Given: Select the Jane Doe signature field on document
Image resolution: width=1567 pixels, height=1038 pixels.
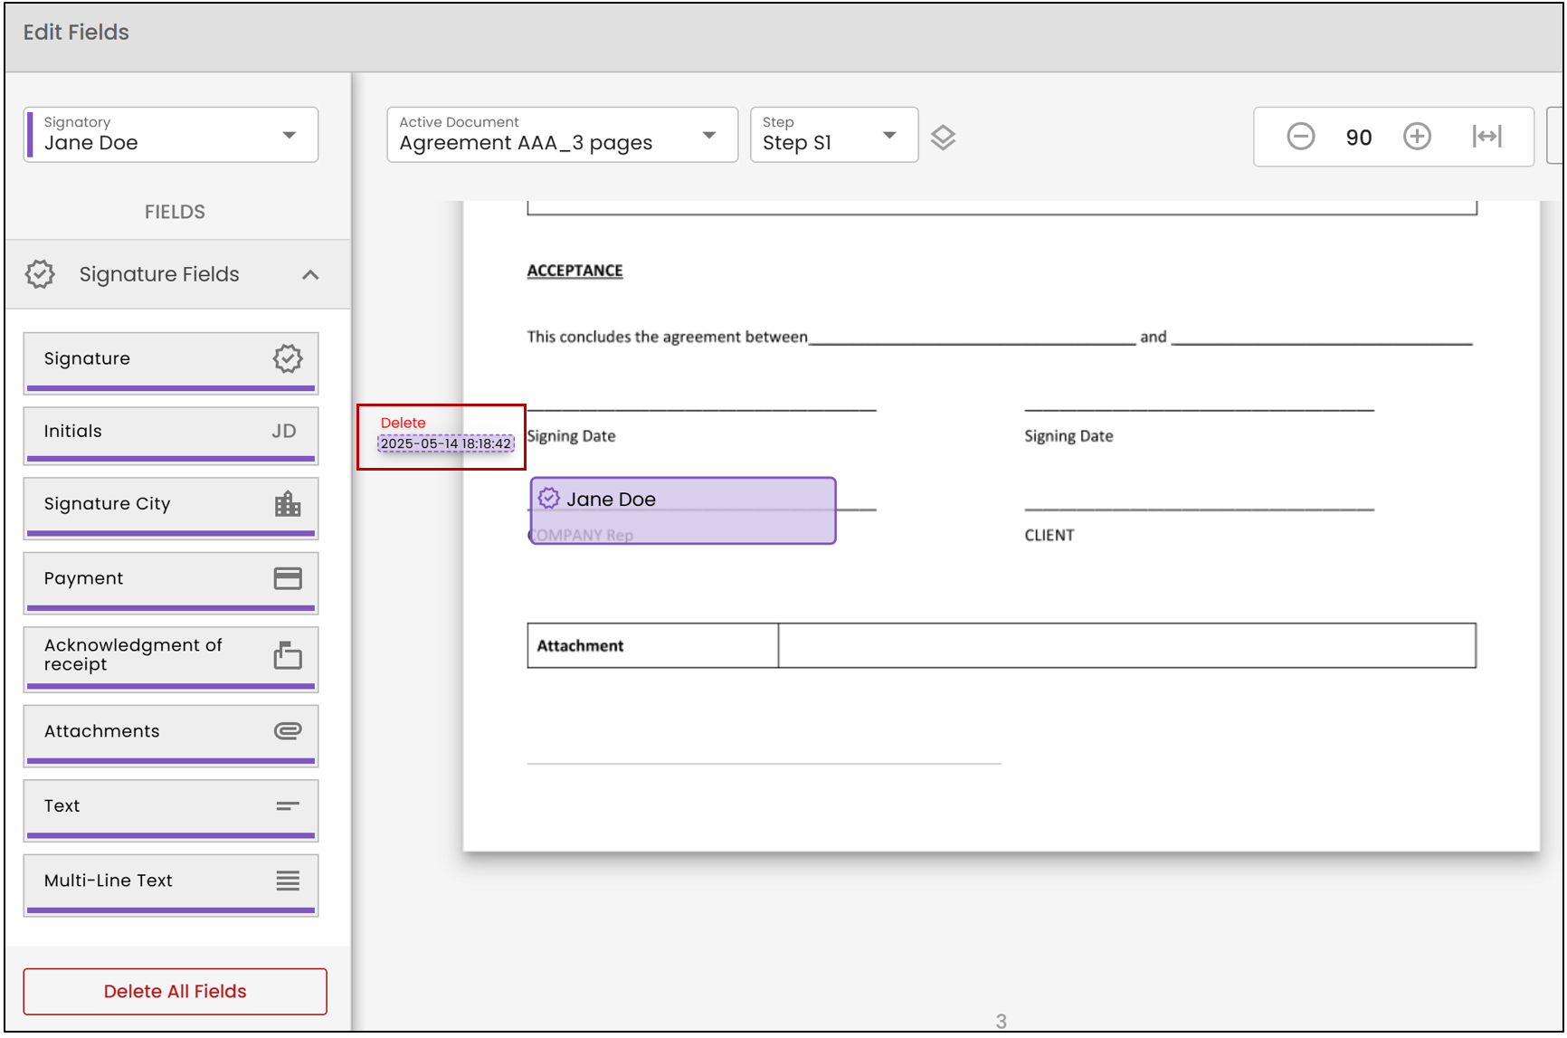Looking at the screenshot, I should [683, 510].
